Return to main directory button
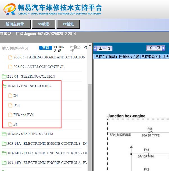The image size is (169, 171). click(15, 24)
